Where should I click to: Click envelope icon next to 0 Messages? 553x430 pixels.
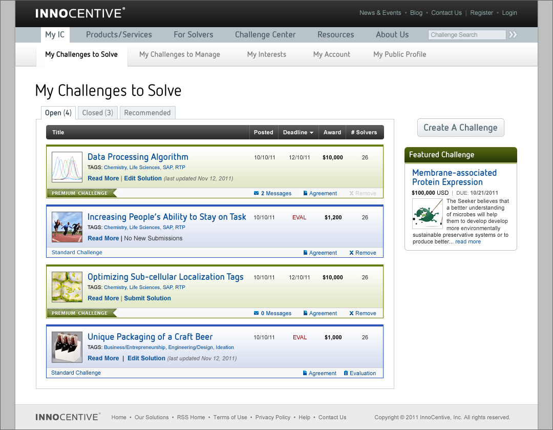257,313
